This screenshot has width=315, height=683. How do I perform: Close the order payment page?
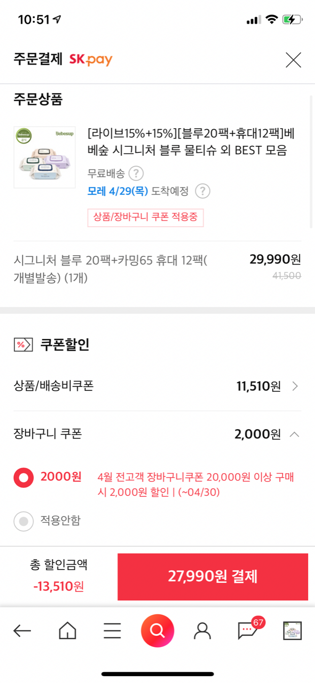tap(293, 60)
